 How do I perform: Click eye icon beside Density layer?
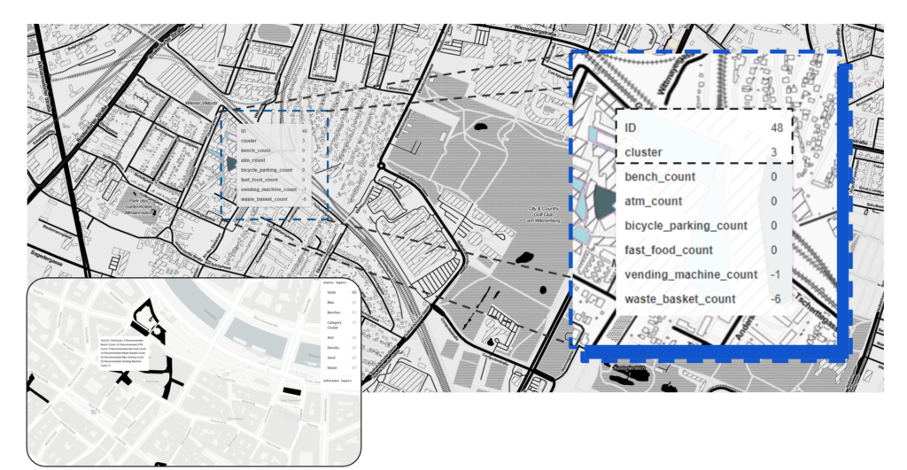coord(353,348)
